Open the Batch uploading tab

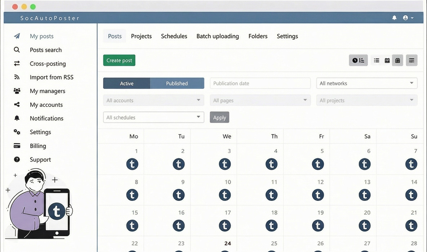coord(218,36)
